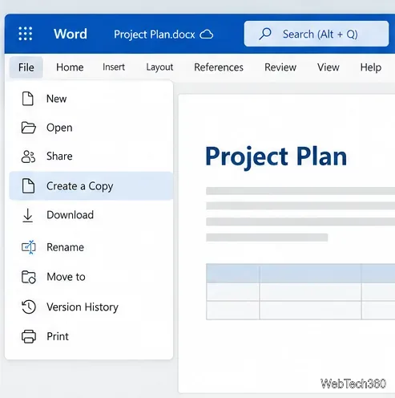This screenshot has height=398, width=395.
Task: Open the app launcher waffle grid
Action: click(26, 34)
